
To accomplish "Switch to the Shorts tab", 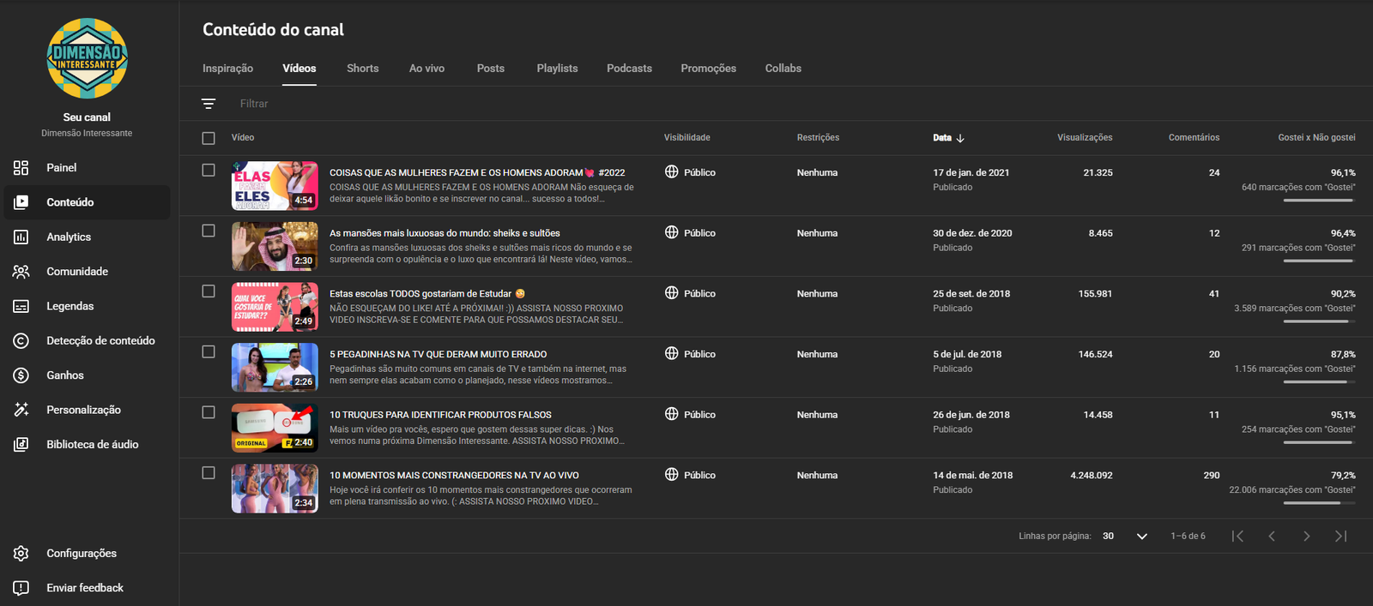I will coord(362,69).
